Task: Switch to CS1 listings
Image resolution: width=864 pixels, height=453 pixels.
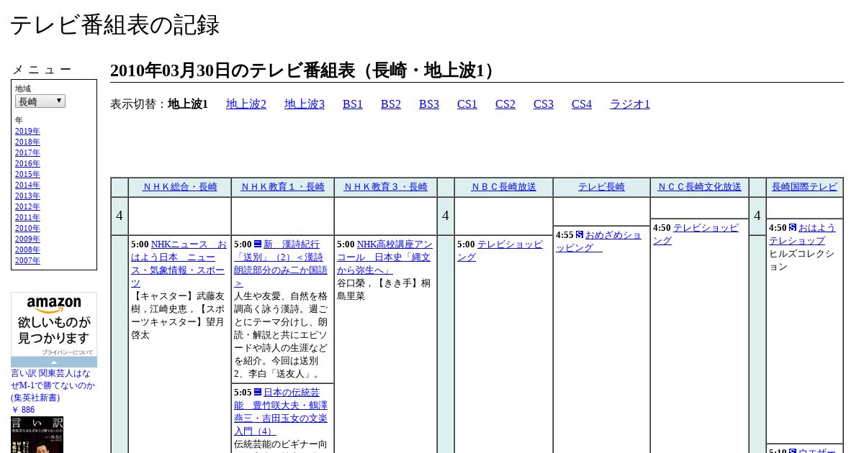Action: point(467,104)
